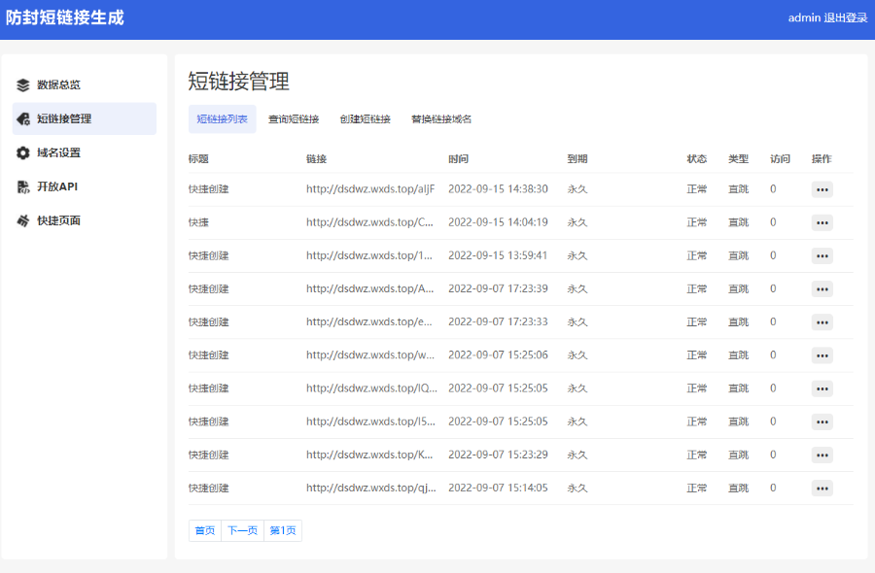
Task: Click the 操作 column header
Action: [x=822, y=159]
